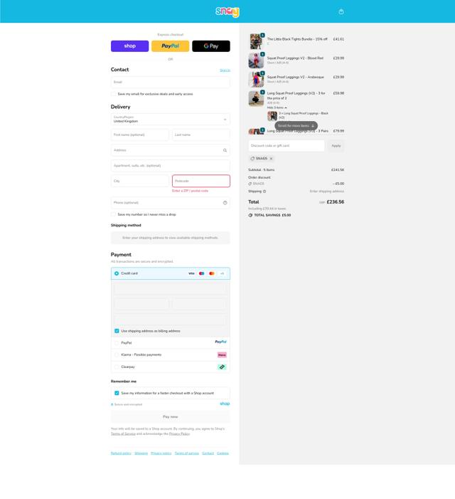Click the address search magnifier icon
The width and height of the screenshot is (455, 499).
click(x=225, y=150)
